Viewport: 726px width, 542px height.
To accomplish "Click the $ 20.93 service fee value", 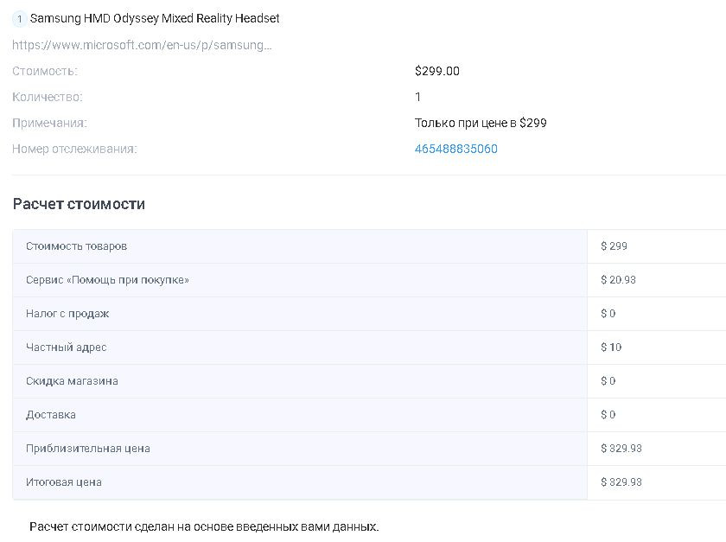I will tap(618, 280).
